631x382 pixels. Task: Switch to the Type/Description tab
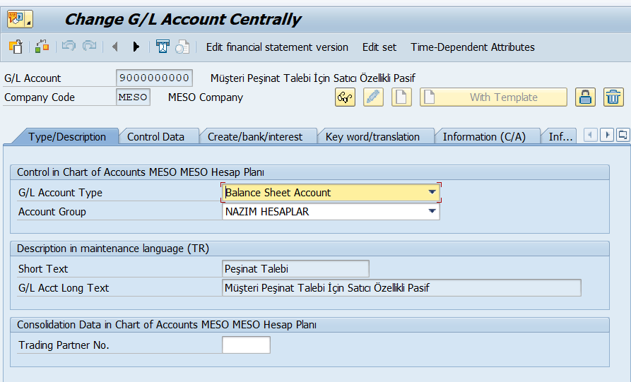coord(67,137)
